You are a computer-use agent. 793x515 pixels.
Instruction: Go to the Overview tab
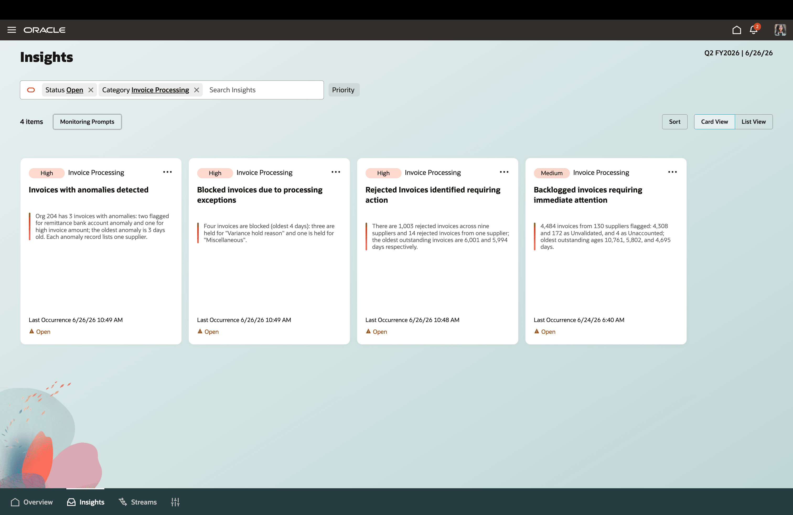pyautogui.click(x=32, y=502)
